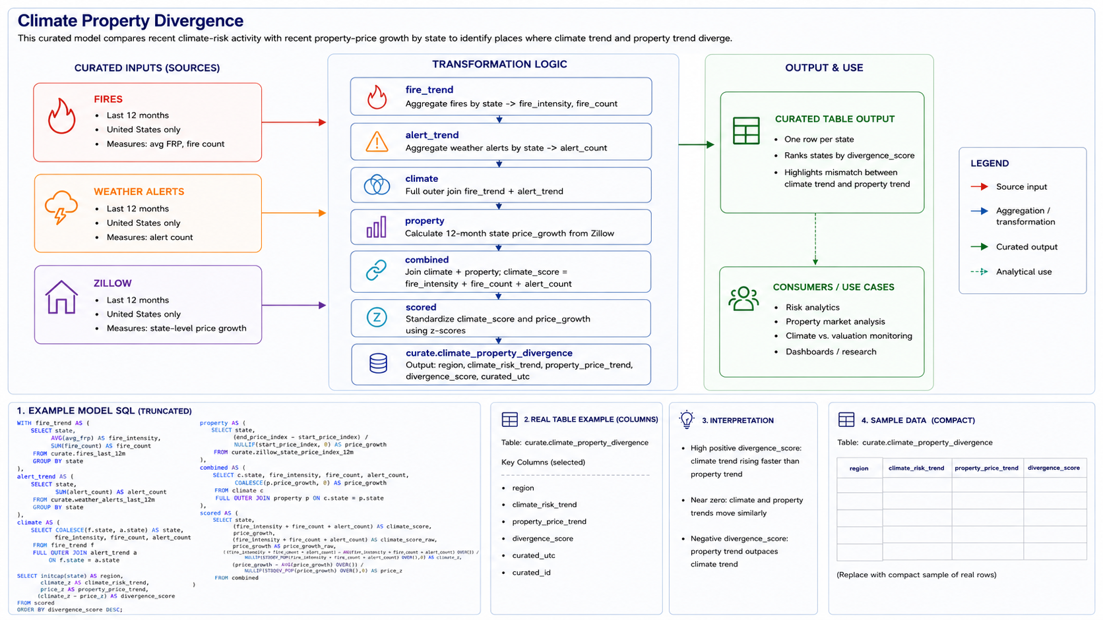Image resolution: width=1103 pixels, height=620 pixels.
Task: Select the blue Aggregation arrow in legend
Action: pyautogui.click(x=980, y=211)
